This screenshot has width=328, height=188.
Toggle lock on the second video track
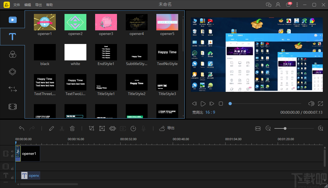tap(12, 169)
